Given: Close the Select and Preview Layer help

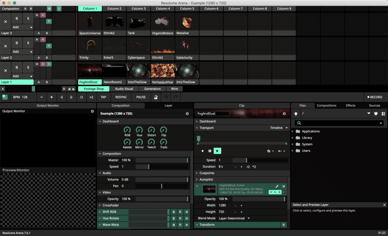Looking at the screenshot, I should point(384,205).
